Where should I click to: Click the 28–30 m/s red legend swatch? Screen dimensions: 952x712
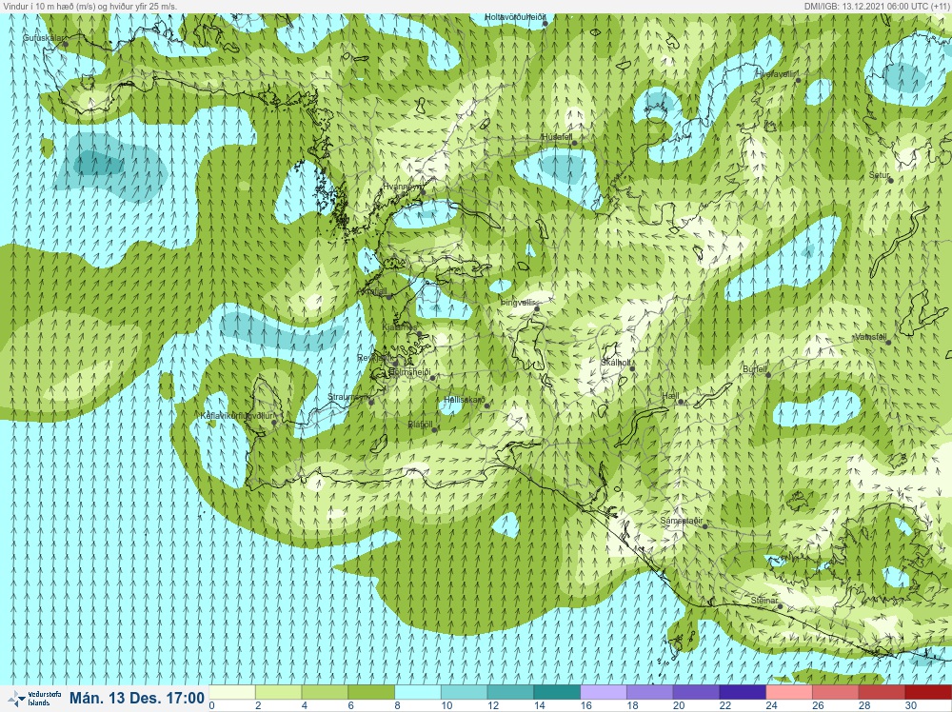click(881, 693)
